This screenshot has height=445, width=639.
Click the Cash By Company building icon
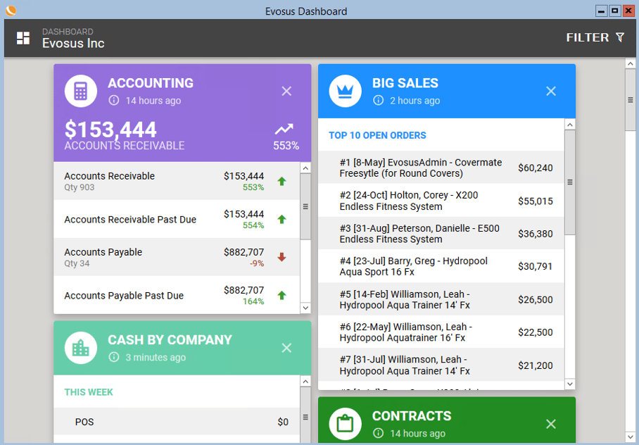tap(81, 348)
